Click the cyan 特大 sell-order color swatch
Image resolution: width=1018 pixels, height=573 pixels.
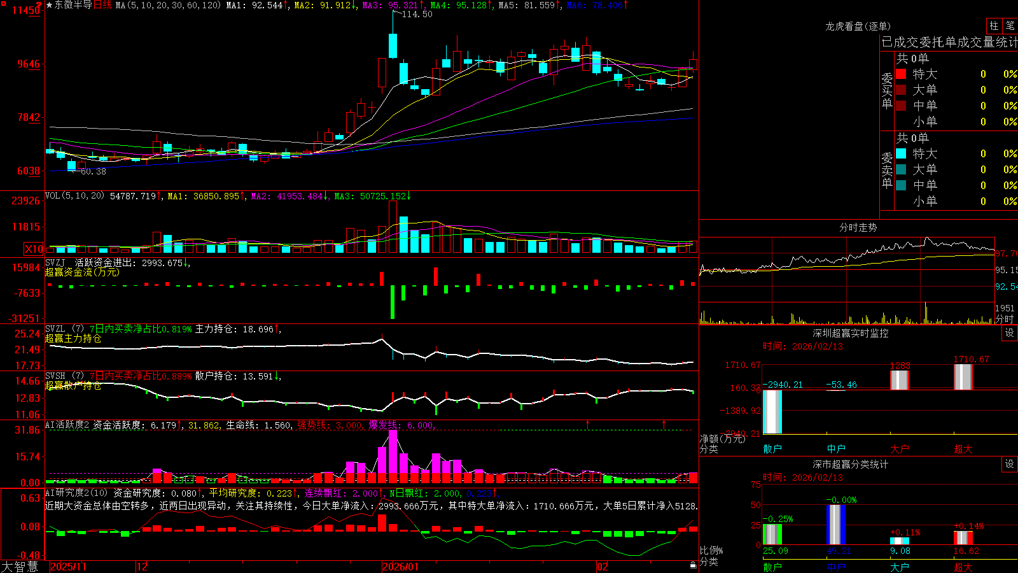point(901,153)
